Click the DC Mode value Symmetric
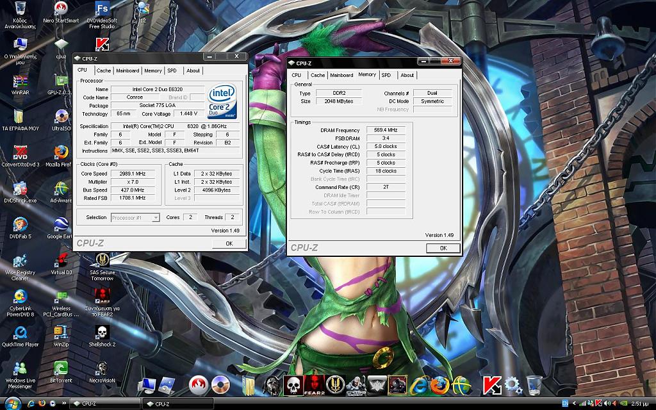Screen dimensions: 656x410 pyautogui.click(x=432, y=101)
